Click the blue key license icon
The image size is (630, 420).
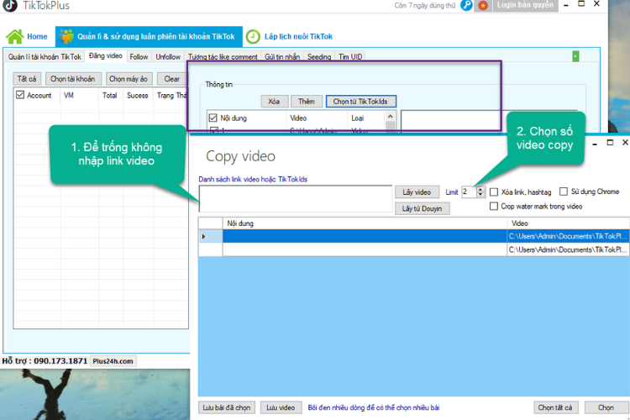(466, 5)
